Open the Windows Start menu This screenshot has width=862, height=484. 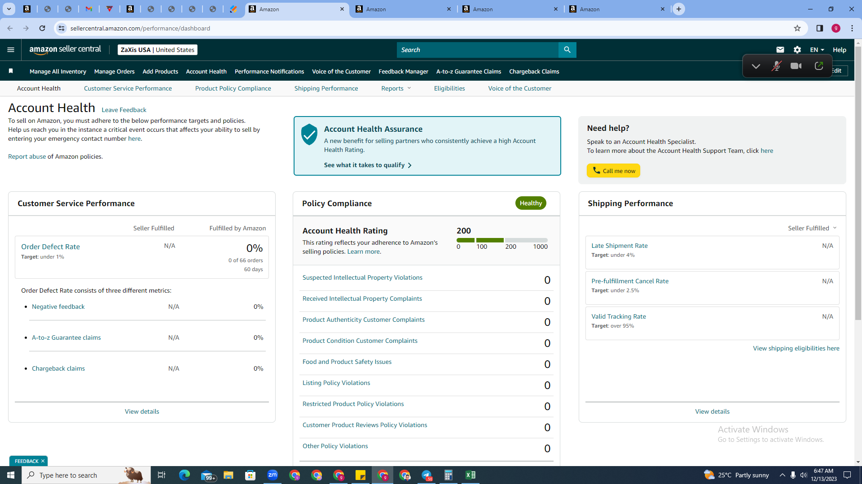click(x=11, y=475)
